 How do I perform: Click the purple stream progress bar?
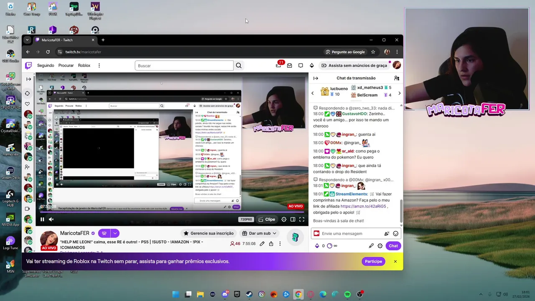point(172,212)
